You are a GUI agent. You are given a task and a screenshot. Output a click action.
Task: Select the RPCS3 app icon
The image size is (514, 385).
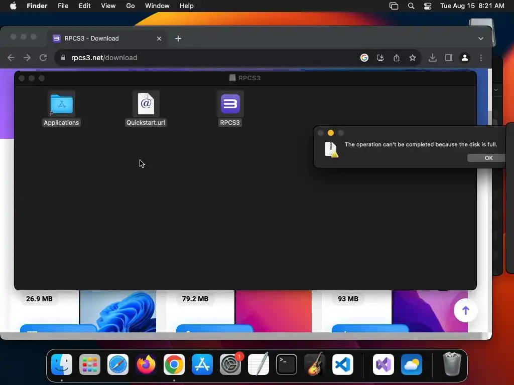point(230,108)
